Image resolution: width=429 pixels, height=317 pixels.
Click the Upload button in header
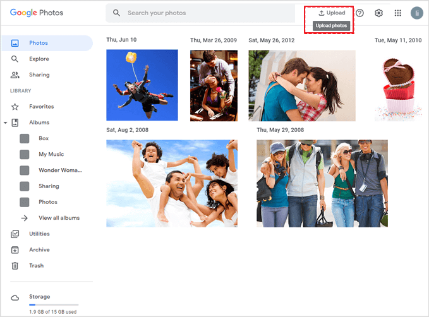click(x=331, y=13)
